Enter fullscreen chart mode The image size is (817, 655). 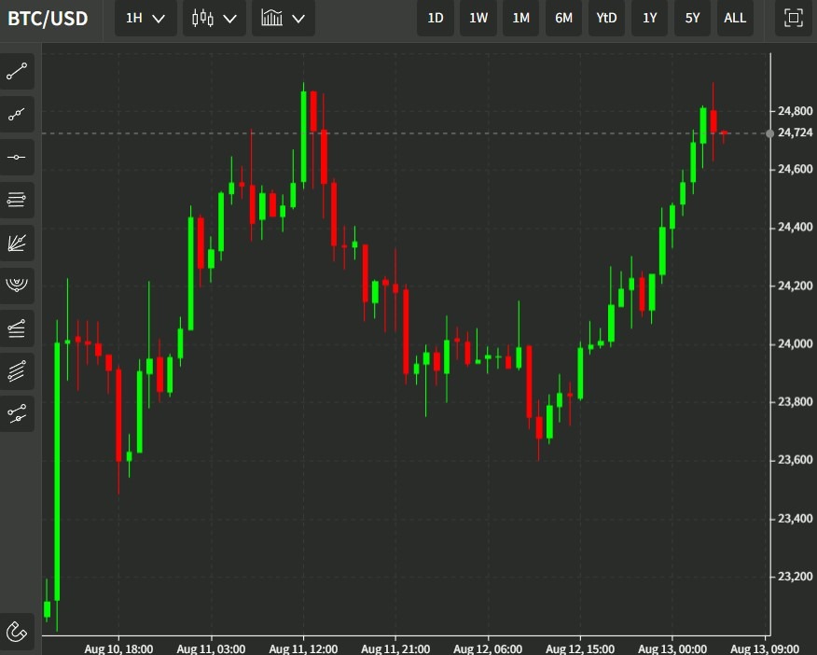coord(794,19)
